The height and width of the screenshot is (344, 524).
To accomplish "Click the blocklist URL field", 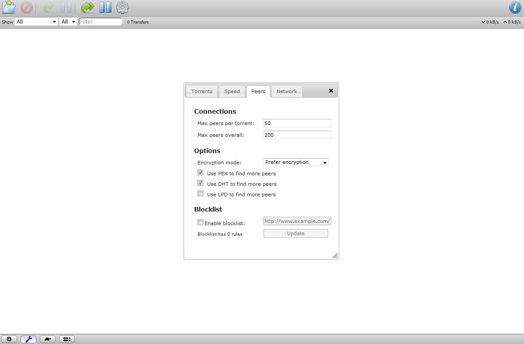I will pos(297,221).
